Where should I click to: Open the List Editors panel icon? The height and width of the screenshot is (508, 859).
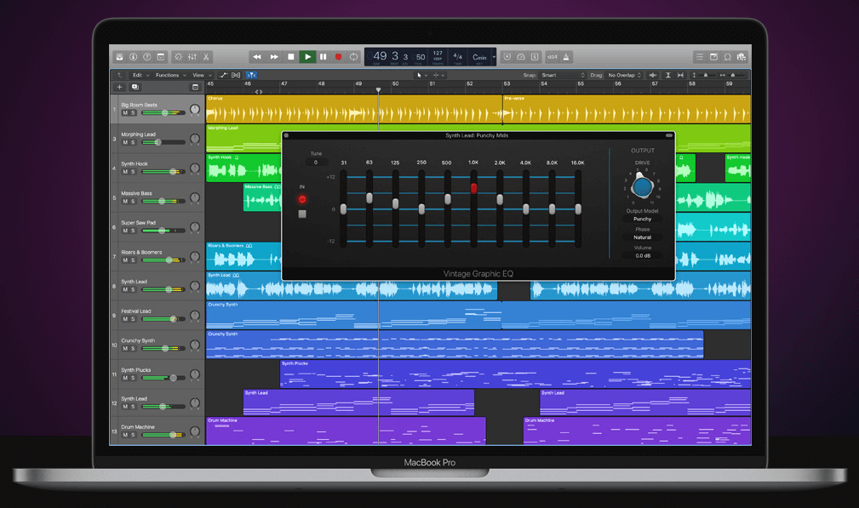click(700, 56)
